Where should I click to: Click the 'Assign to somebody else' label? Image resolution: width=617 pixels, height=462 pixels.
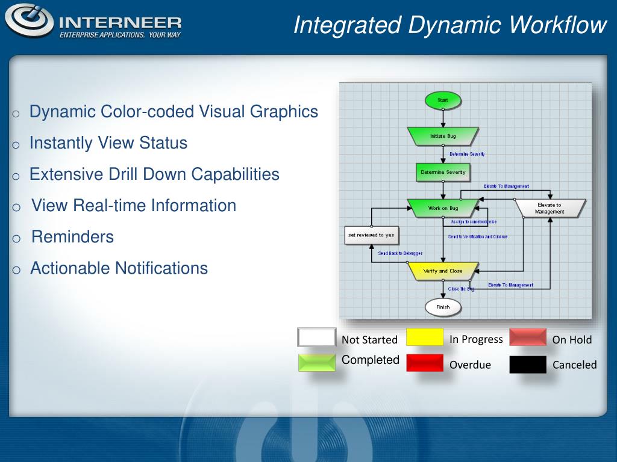[x=474, y=222]
